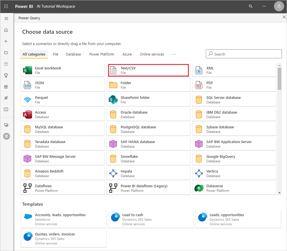287x251 pixels.
Task: Switch to the Online services tab
Action: [x=152, y=54]
